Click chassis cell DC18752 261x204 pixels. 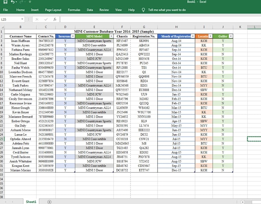coord(122,170)
